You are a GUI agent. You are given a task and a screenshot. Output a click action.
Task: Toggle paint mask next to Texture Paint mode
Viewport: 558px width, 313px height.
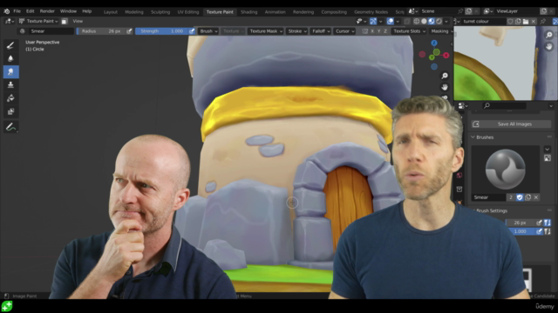[x=64, y=21]
